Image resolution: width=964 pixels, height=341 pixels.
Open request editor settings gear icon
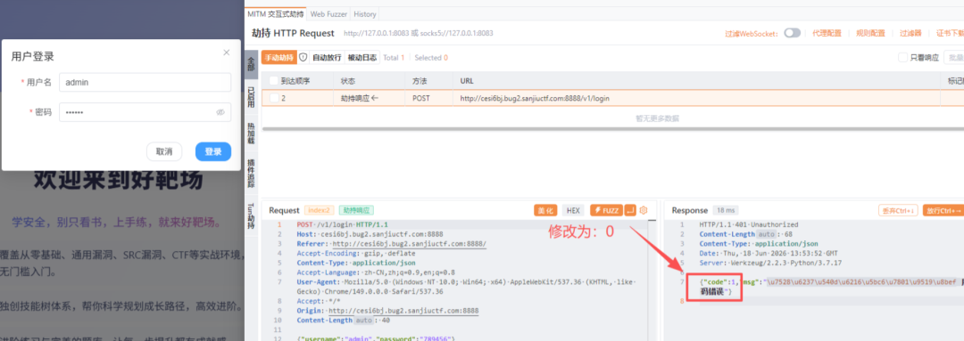(644, 210)
